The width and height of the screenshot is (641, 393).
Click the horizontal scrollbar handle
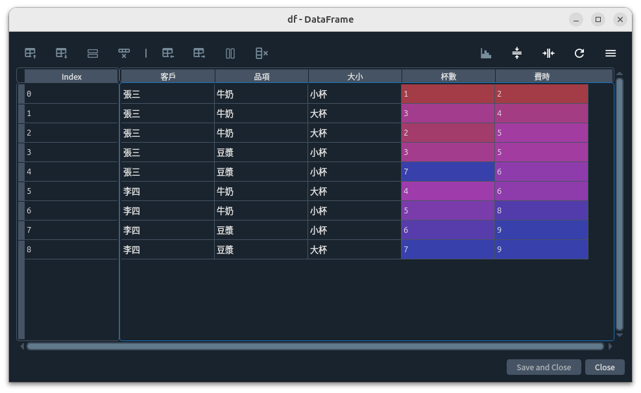click(x=315, y=346)
